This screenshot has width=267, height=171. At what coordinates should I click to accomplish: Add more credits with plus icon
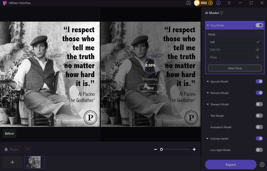point(211,3)
